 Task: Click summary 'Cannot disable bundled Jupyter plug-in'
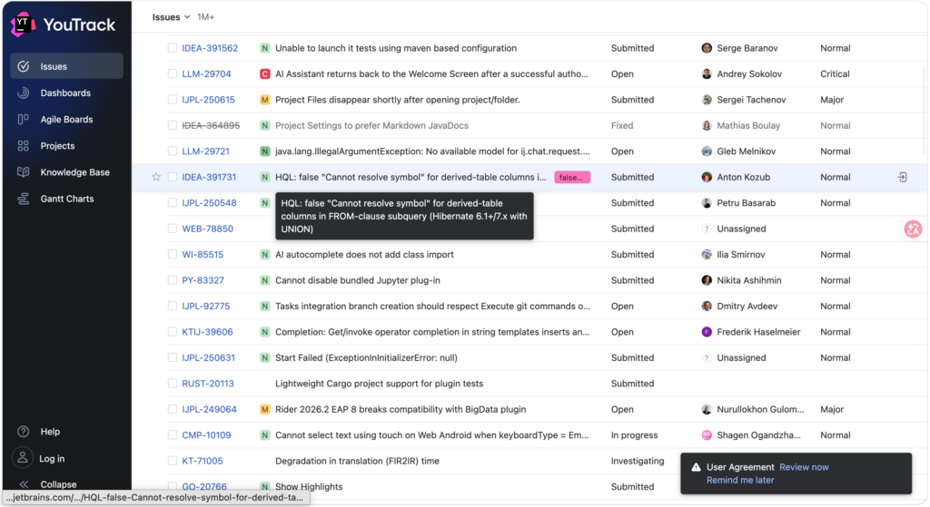pyautogui.click(x=358, y=280)
